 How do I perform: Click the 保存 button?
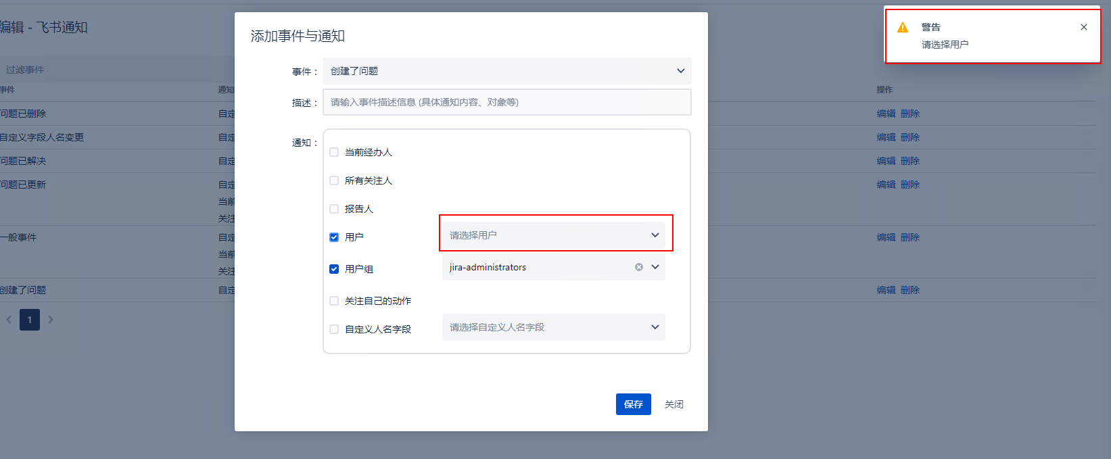pyautogui.click(x=633, y=404)
